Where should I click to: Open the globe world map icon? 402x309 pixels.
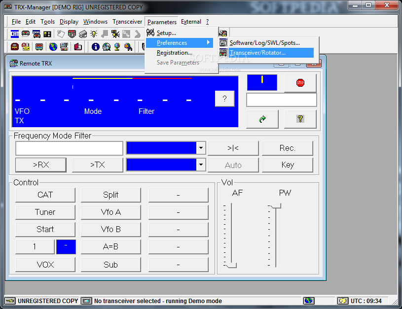coord(53,47)
